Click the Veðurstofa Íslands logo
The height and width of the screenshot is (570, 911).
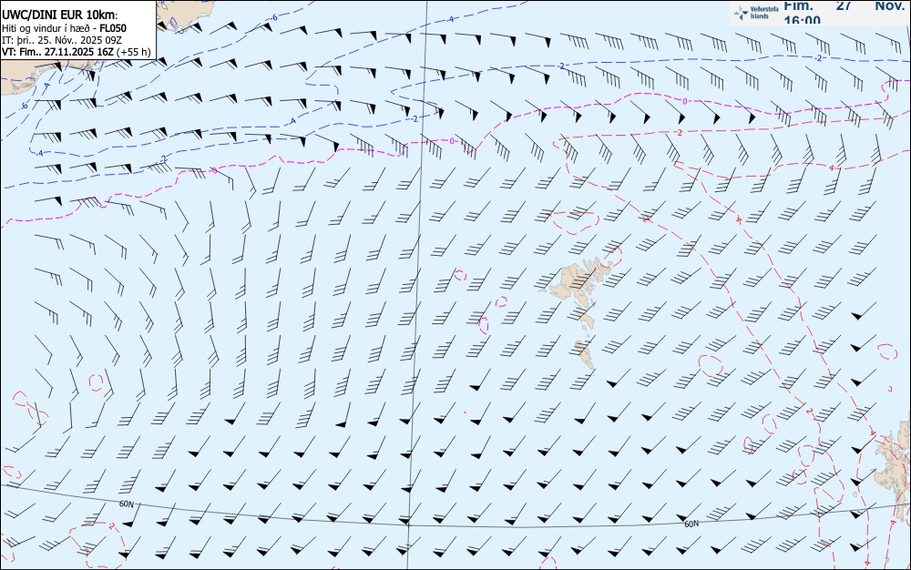tap(756, 13)
